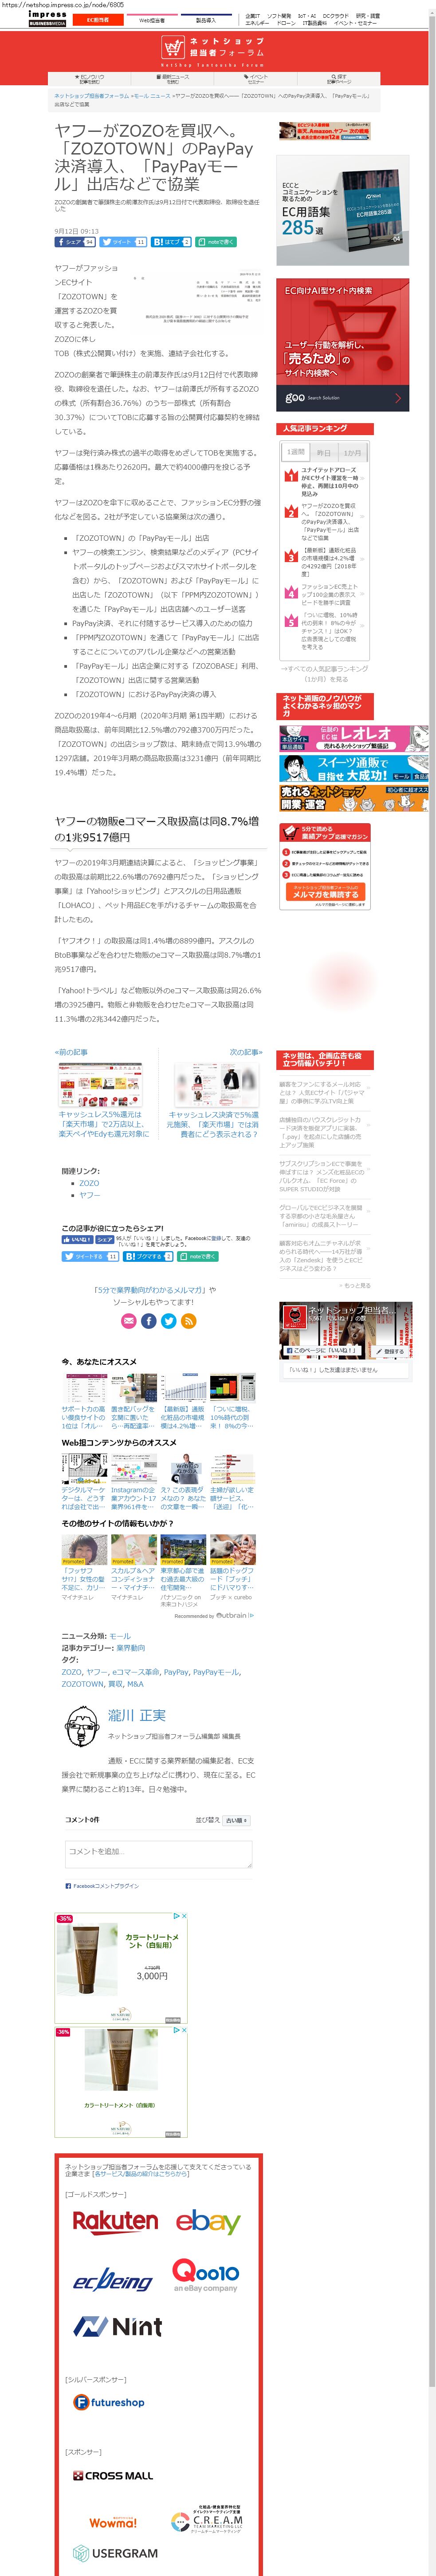Click the green noteで書く button under headline
Image resolution: width=436 pixels, height=2576 pixels.
[x=215, y=242]
